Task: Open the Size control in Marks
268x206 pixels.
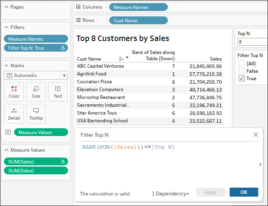Action: click(x=36, y=92)
